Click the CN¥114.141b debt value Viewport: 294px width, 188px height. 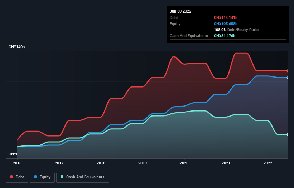[x=226, y=18]
